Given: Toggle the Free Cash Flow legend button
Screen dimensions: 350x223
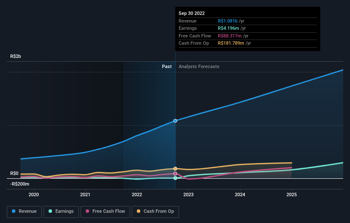Looking at the screenshot, I should (105, 212).
